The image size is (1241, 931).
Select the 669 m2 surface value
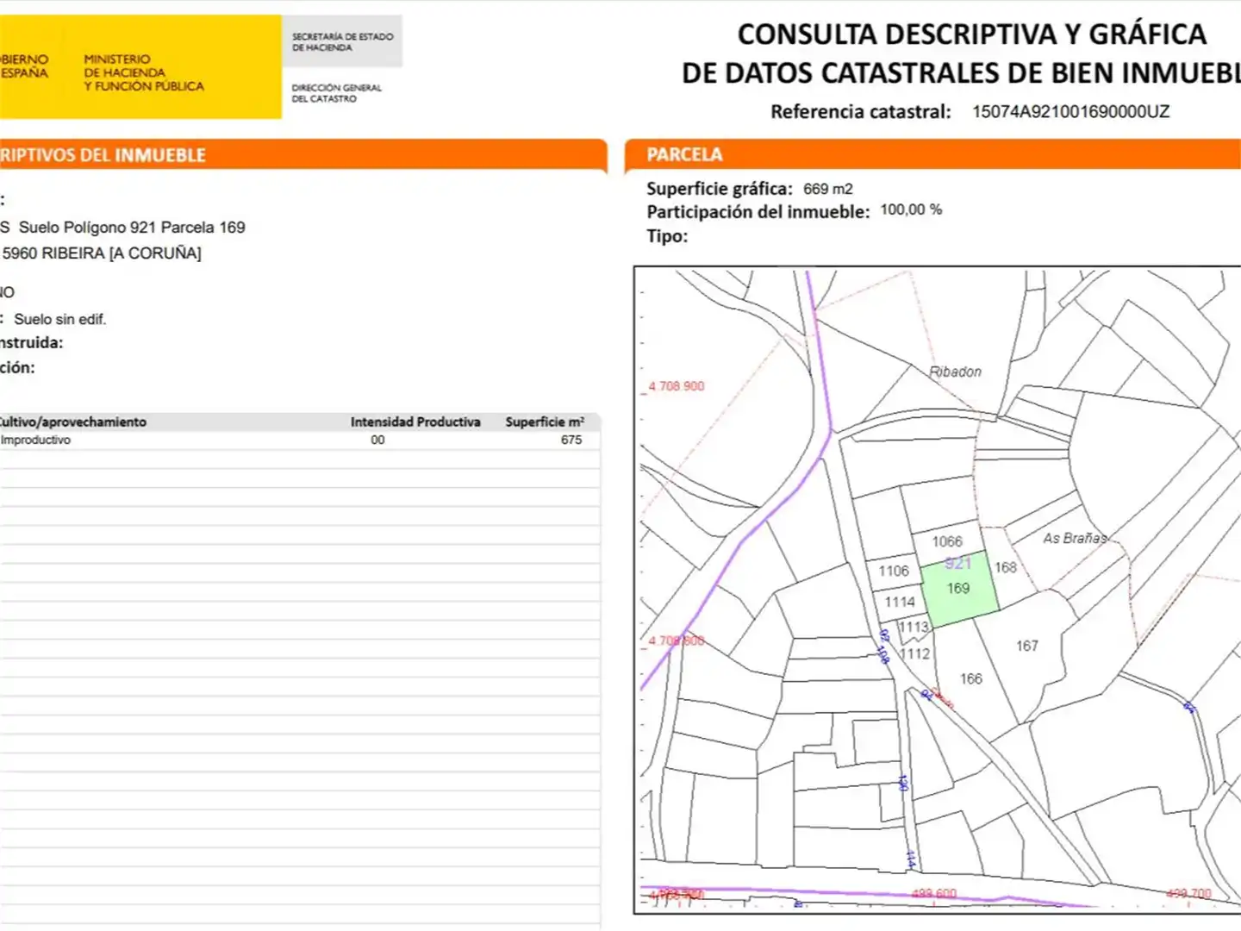[x=828, y=189]
